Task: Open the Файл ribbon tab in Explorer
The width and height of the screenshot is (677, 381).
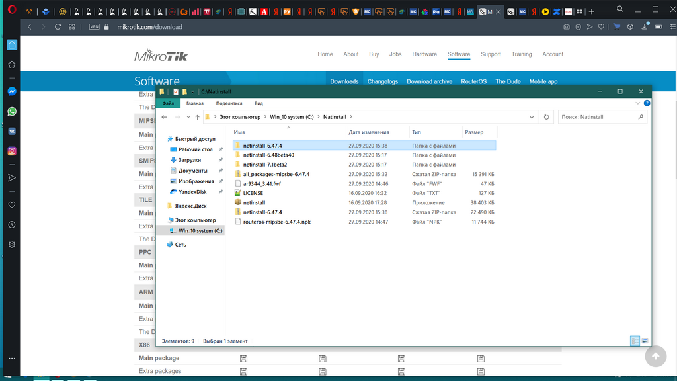Action: tap(168, 103)
